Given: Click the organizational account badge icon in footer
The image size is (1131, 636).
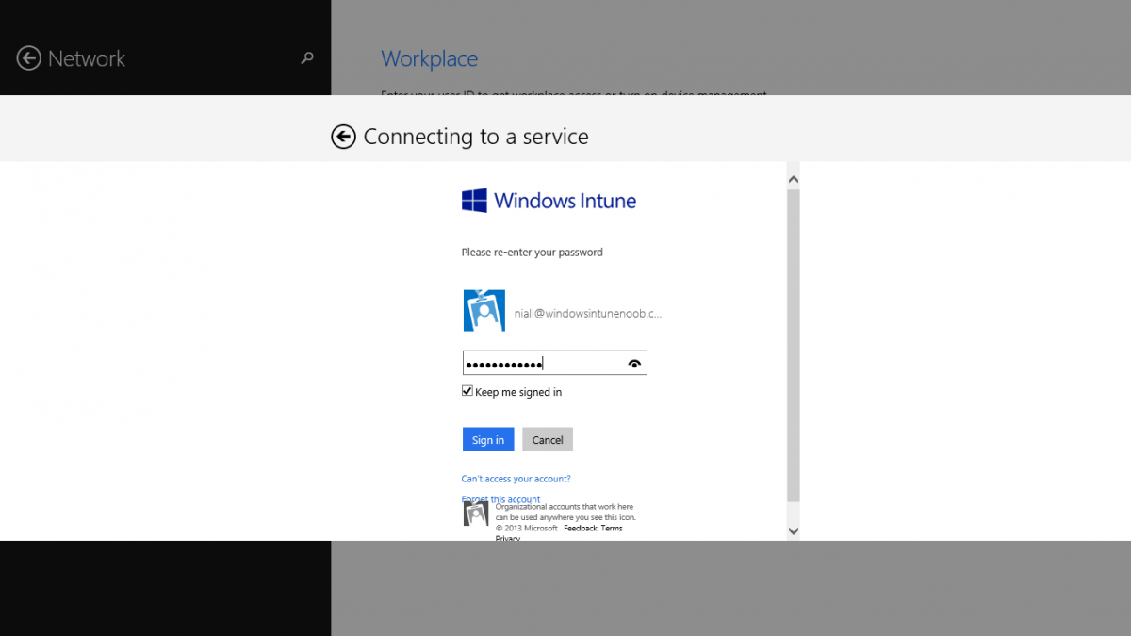Looking at the screenshot, I should 476,514.
